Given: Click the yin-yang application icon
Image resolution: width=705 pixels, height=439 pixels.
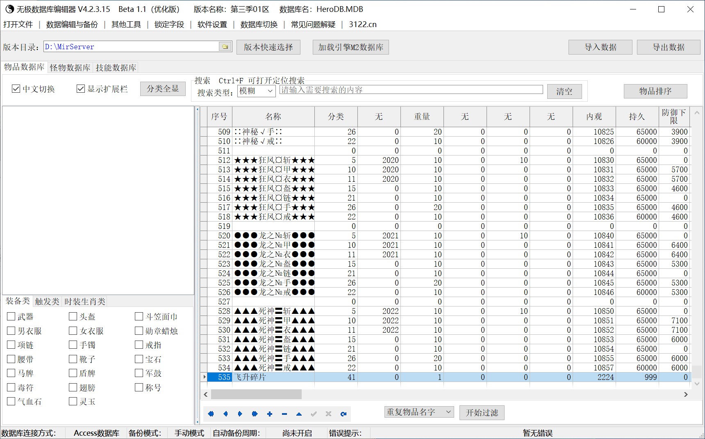Looking at the screenshot, I should (9, 9).
